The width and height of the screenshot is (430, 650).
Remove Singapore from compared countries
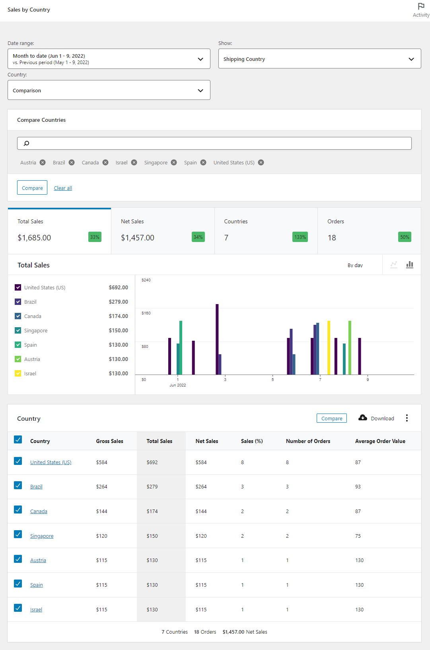(x=174, y=162)
